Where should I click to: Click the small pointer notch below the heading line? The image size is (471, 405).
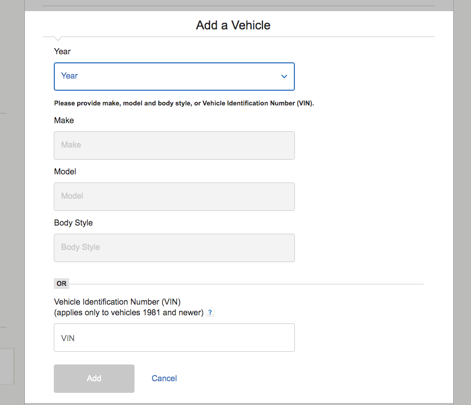click(58, 39)
